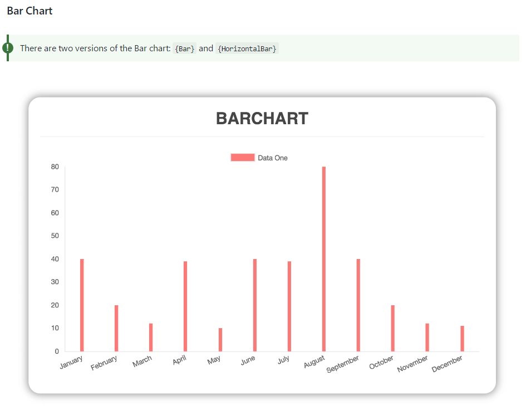This screenshot has height=410, width=531.
Task: Click the July bar
Action: 289,306
